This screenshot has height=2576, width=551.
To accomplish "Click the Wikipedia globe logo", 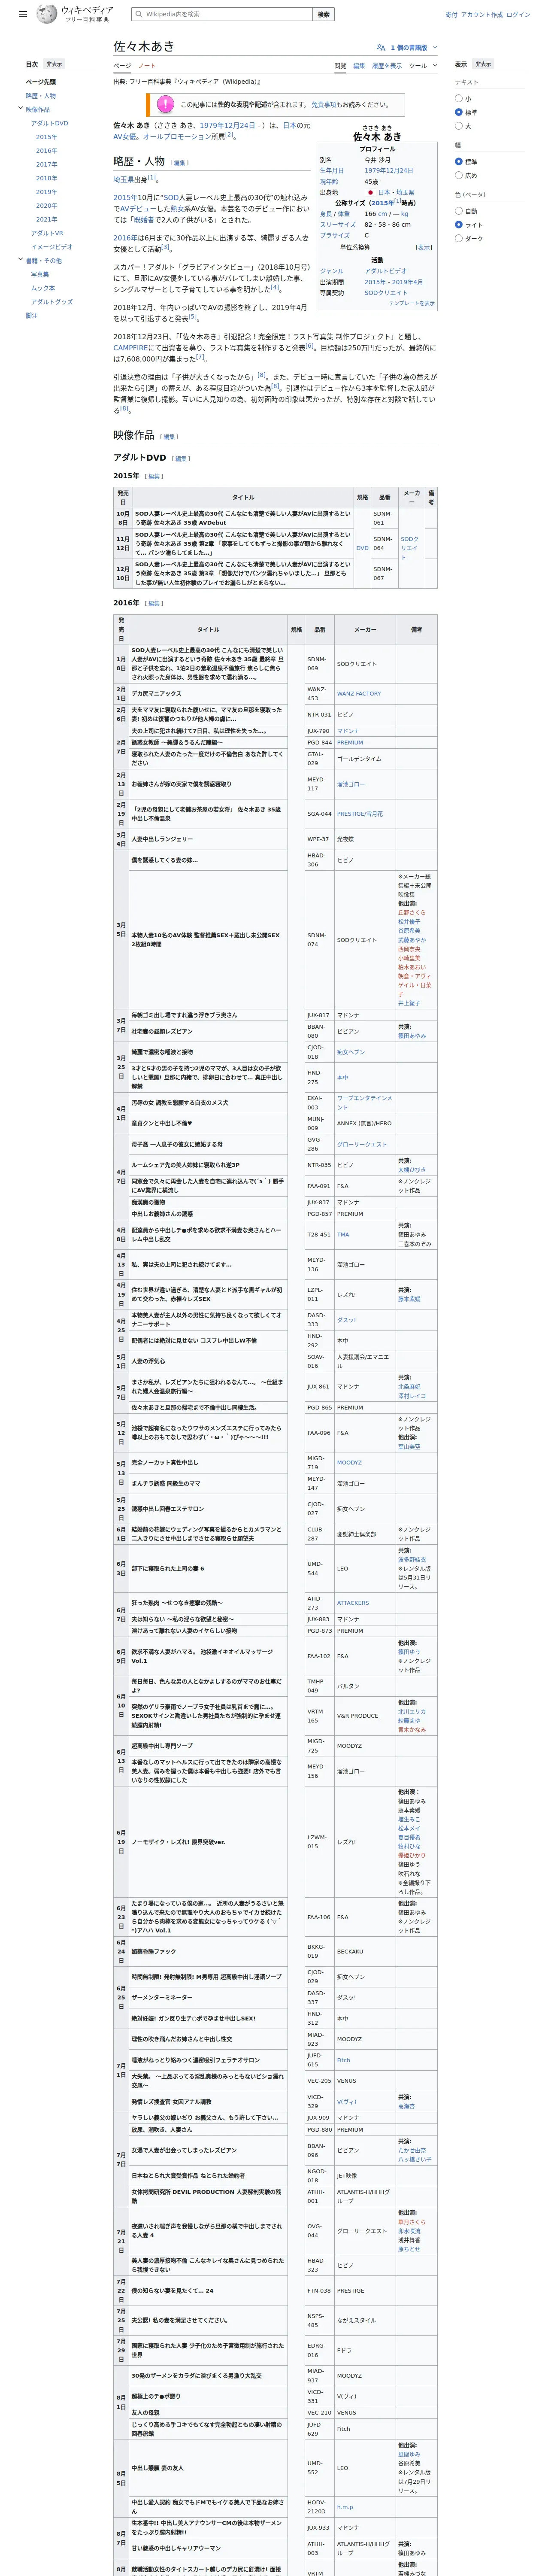I will (47, 14).
